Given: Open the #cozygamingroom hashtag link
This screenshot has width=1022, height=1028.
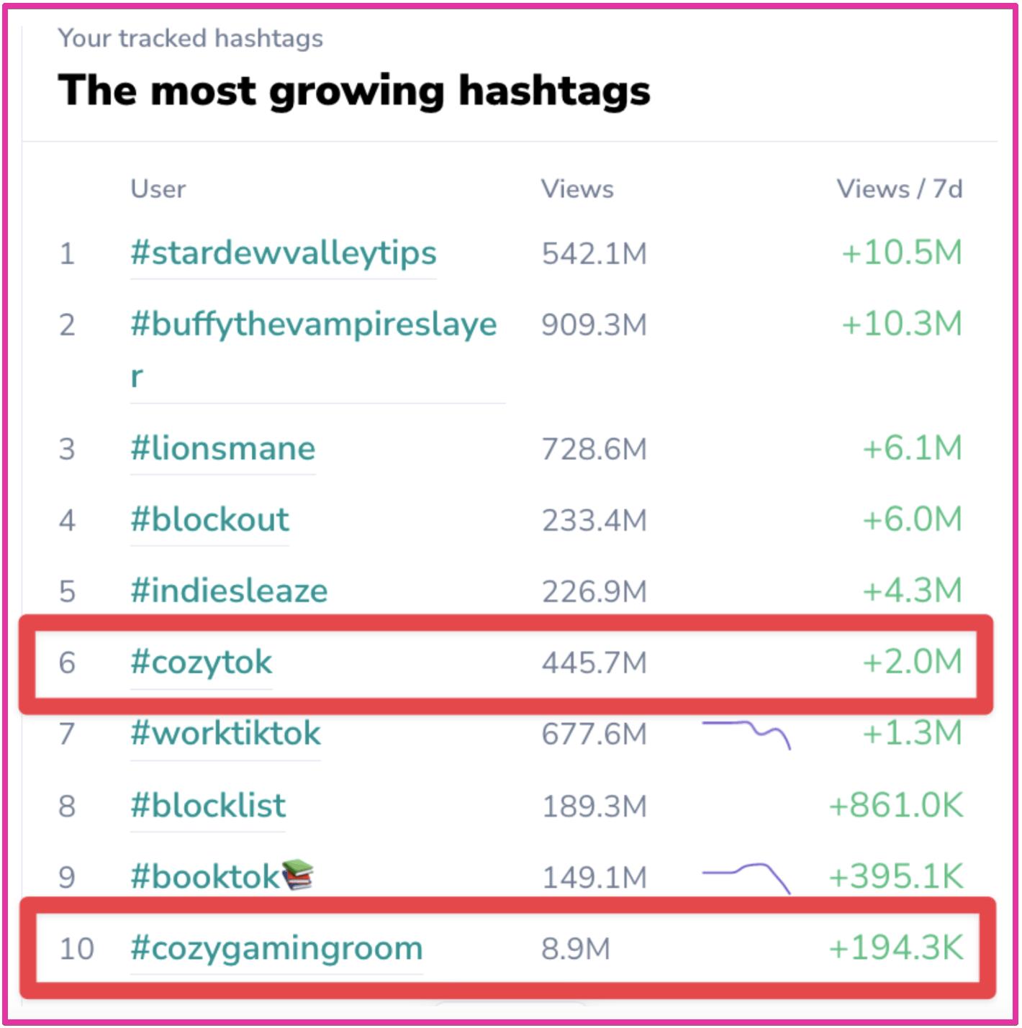Looking at the screenshot, I should 276,948.
